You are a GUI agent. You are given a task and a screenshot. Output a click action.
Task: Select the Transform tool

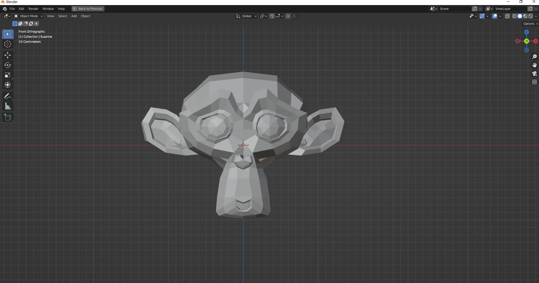click(8, 85)
